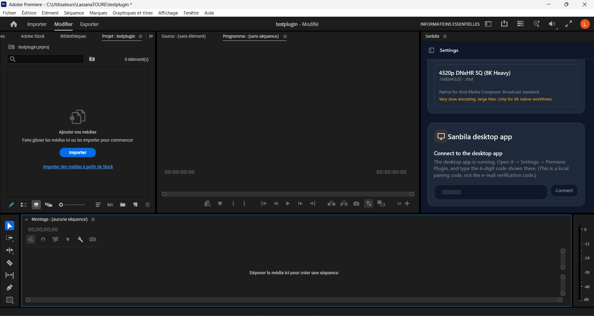Toggle captions track options CC icon
Image resolution: width=594 pixels, height=316 pixels.
pos(93,239)
